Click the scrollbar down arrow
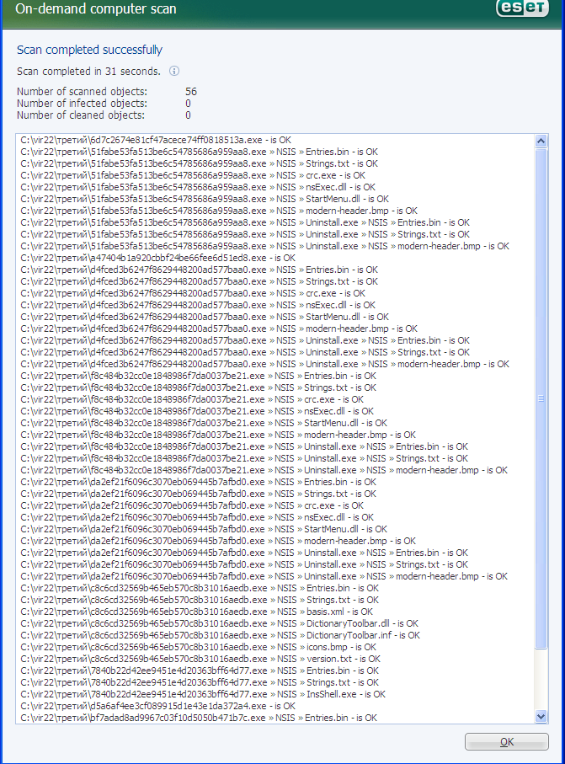Viewport: 565px width, 764px height. 541,716
